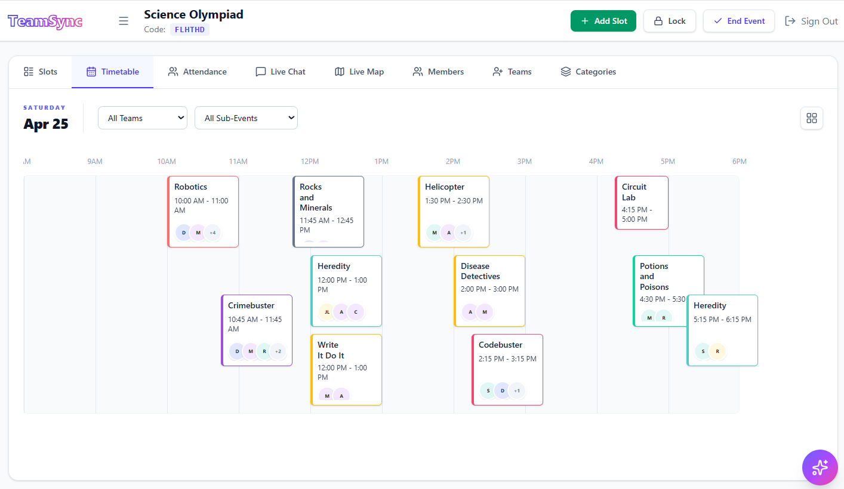Click the End Event button
Viewport: 844px width, 489px height.
pyautogui.click(x=738, y=21)
